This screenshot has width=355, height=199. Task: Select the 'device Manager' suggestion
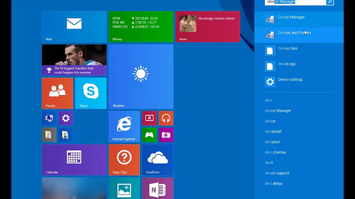click(278, 110)
